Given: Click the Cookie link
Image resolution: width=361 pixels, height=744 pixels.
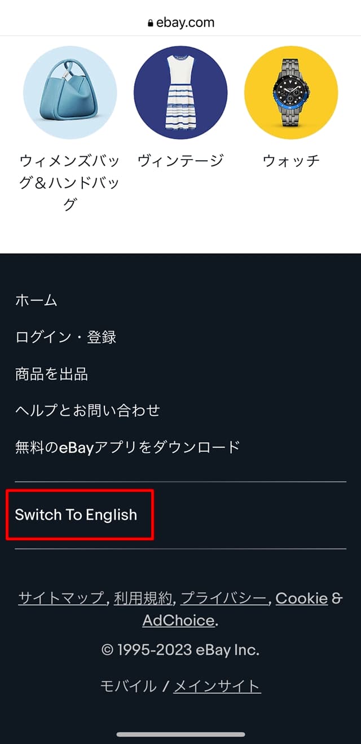Looking at the screenshot, I should pos(301,598).
